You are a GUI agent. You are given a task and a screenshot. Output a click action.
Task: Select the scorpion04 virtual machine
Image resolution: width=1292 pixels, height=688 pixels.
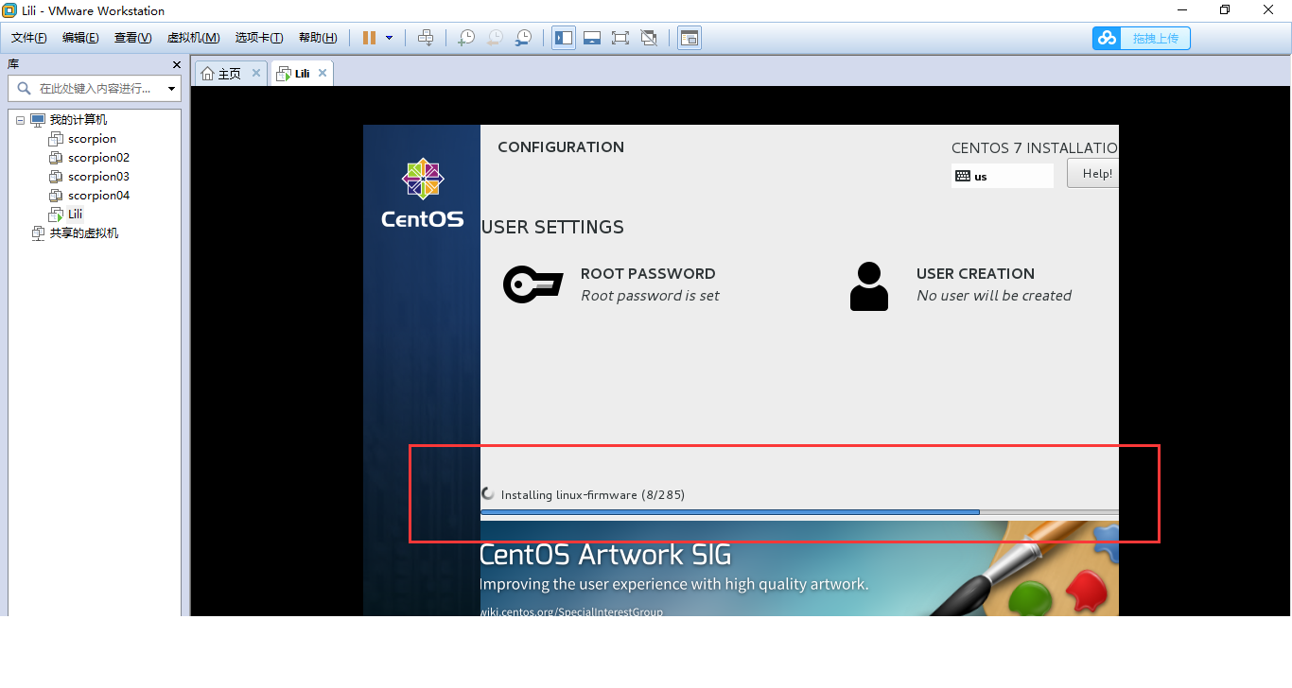[98, 196]
